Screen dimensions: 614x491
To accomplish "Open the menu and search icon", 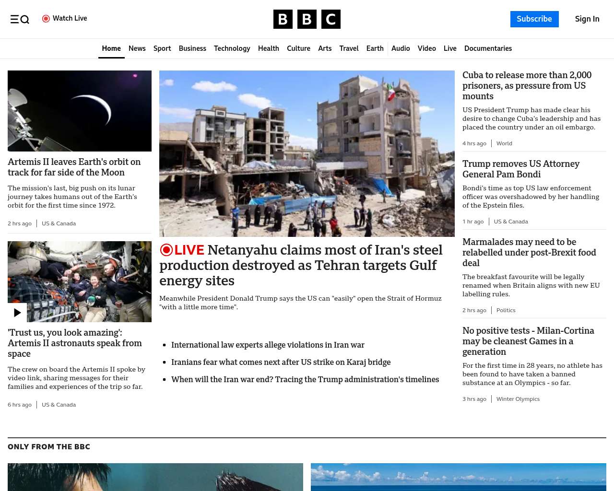I will (20, 19).
